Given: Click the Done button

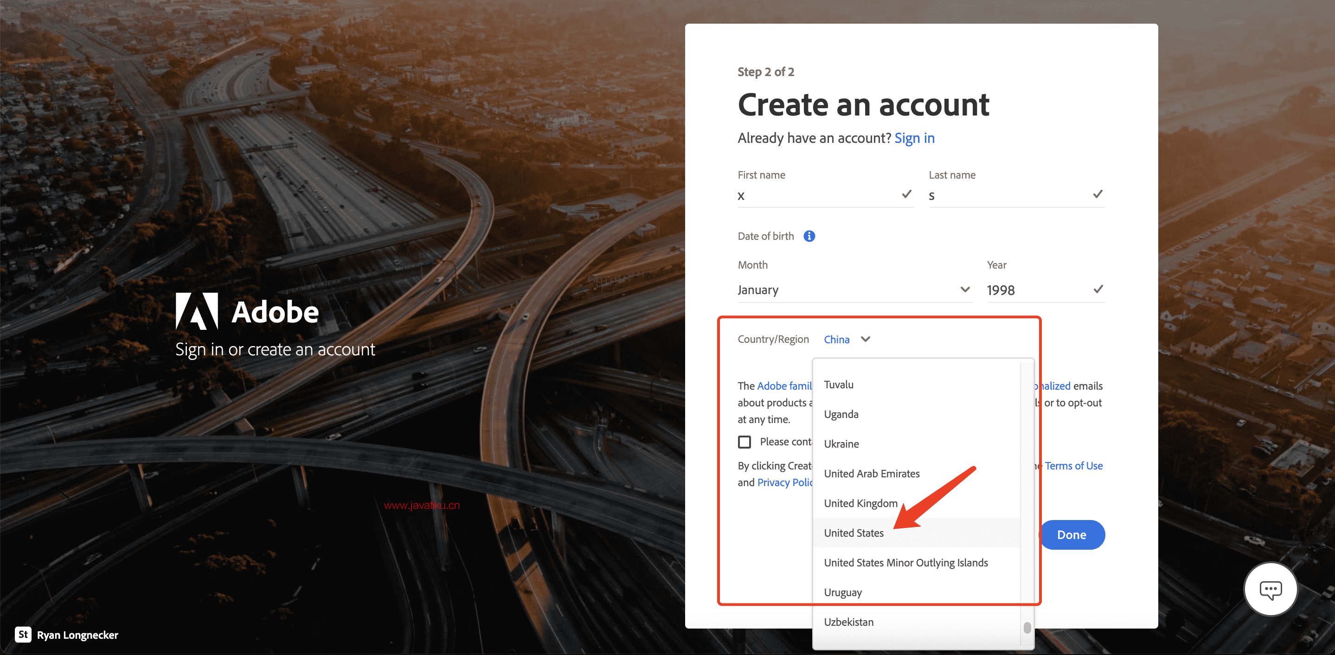Looking at the screenshot, I should pyautogui.click(x=1072, y=535).
